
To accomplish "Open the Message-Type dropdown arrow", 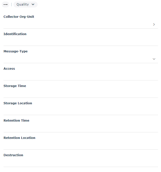I will point(154,59).
